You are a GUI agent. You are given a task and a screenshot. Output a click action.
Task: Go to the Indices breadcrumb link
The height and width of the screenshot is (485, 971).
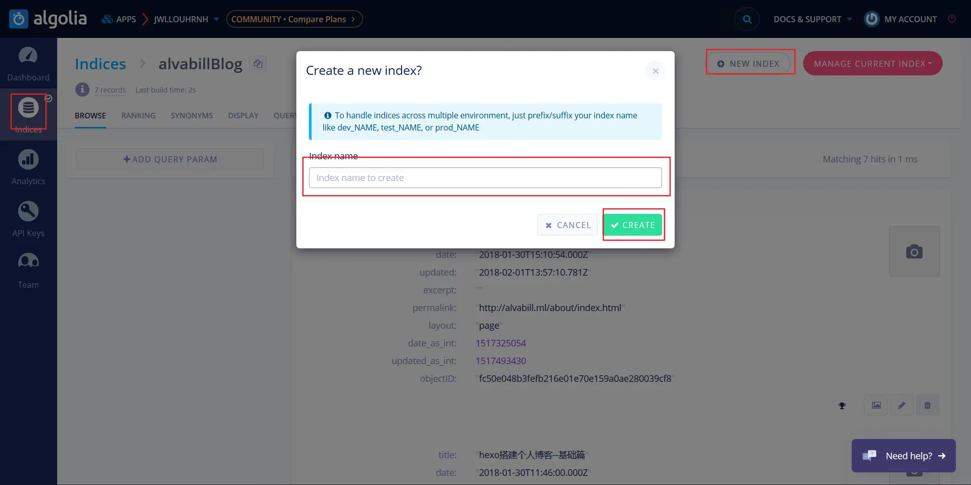(100, 64)
